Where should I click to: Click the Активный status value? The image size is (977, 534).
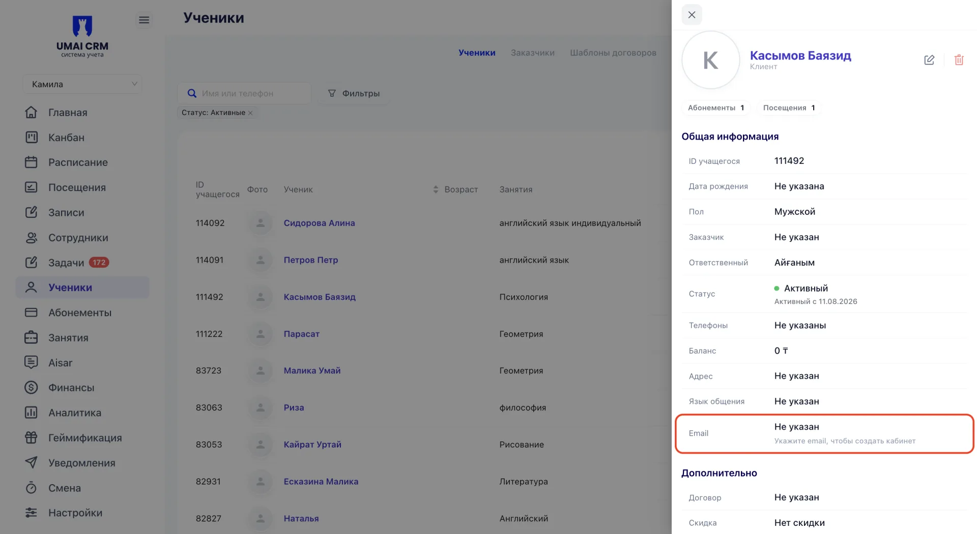click(806, 289)
